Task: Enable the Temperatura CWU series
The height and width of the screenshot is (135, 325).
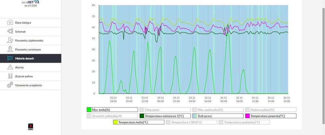Action: 191,122
